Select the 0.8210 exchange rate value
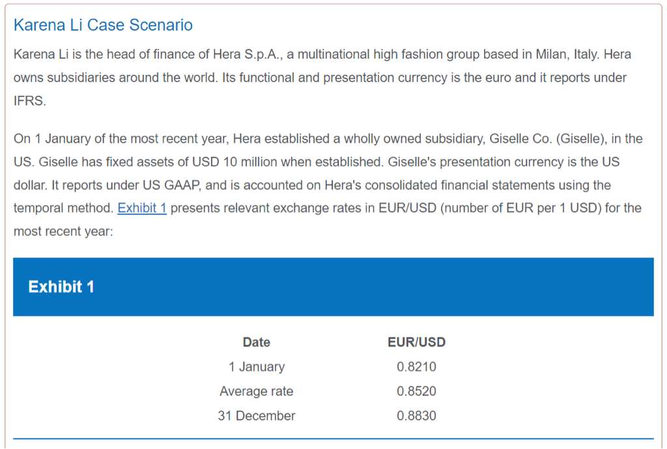 click(x=416, y=367)
